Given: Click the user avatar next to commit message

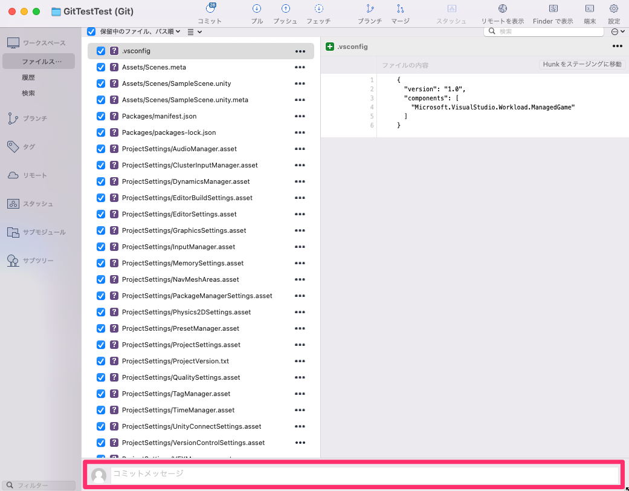Looking at the screenshot, I should 98,475.
